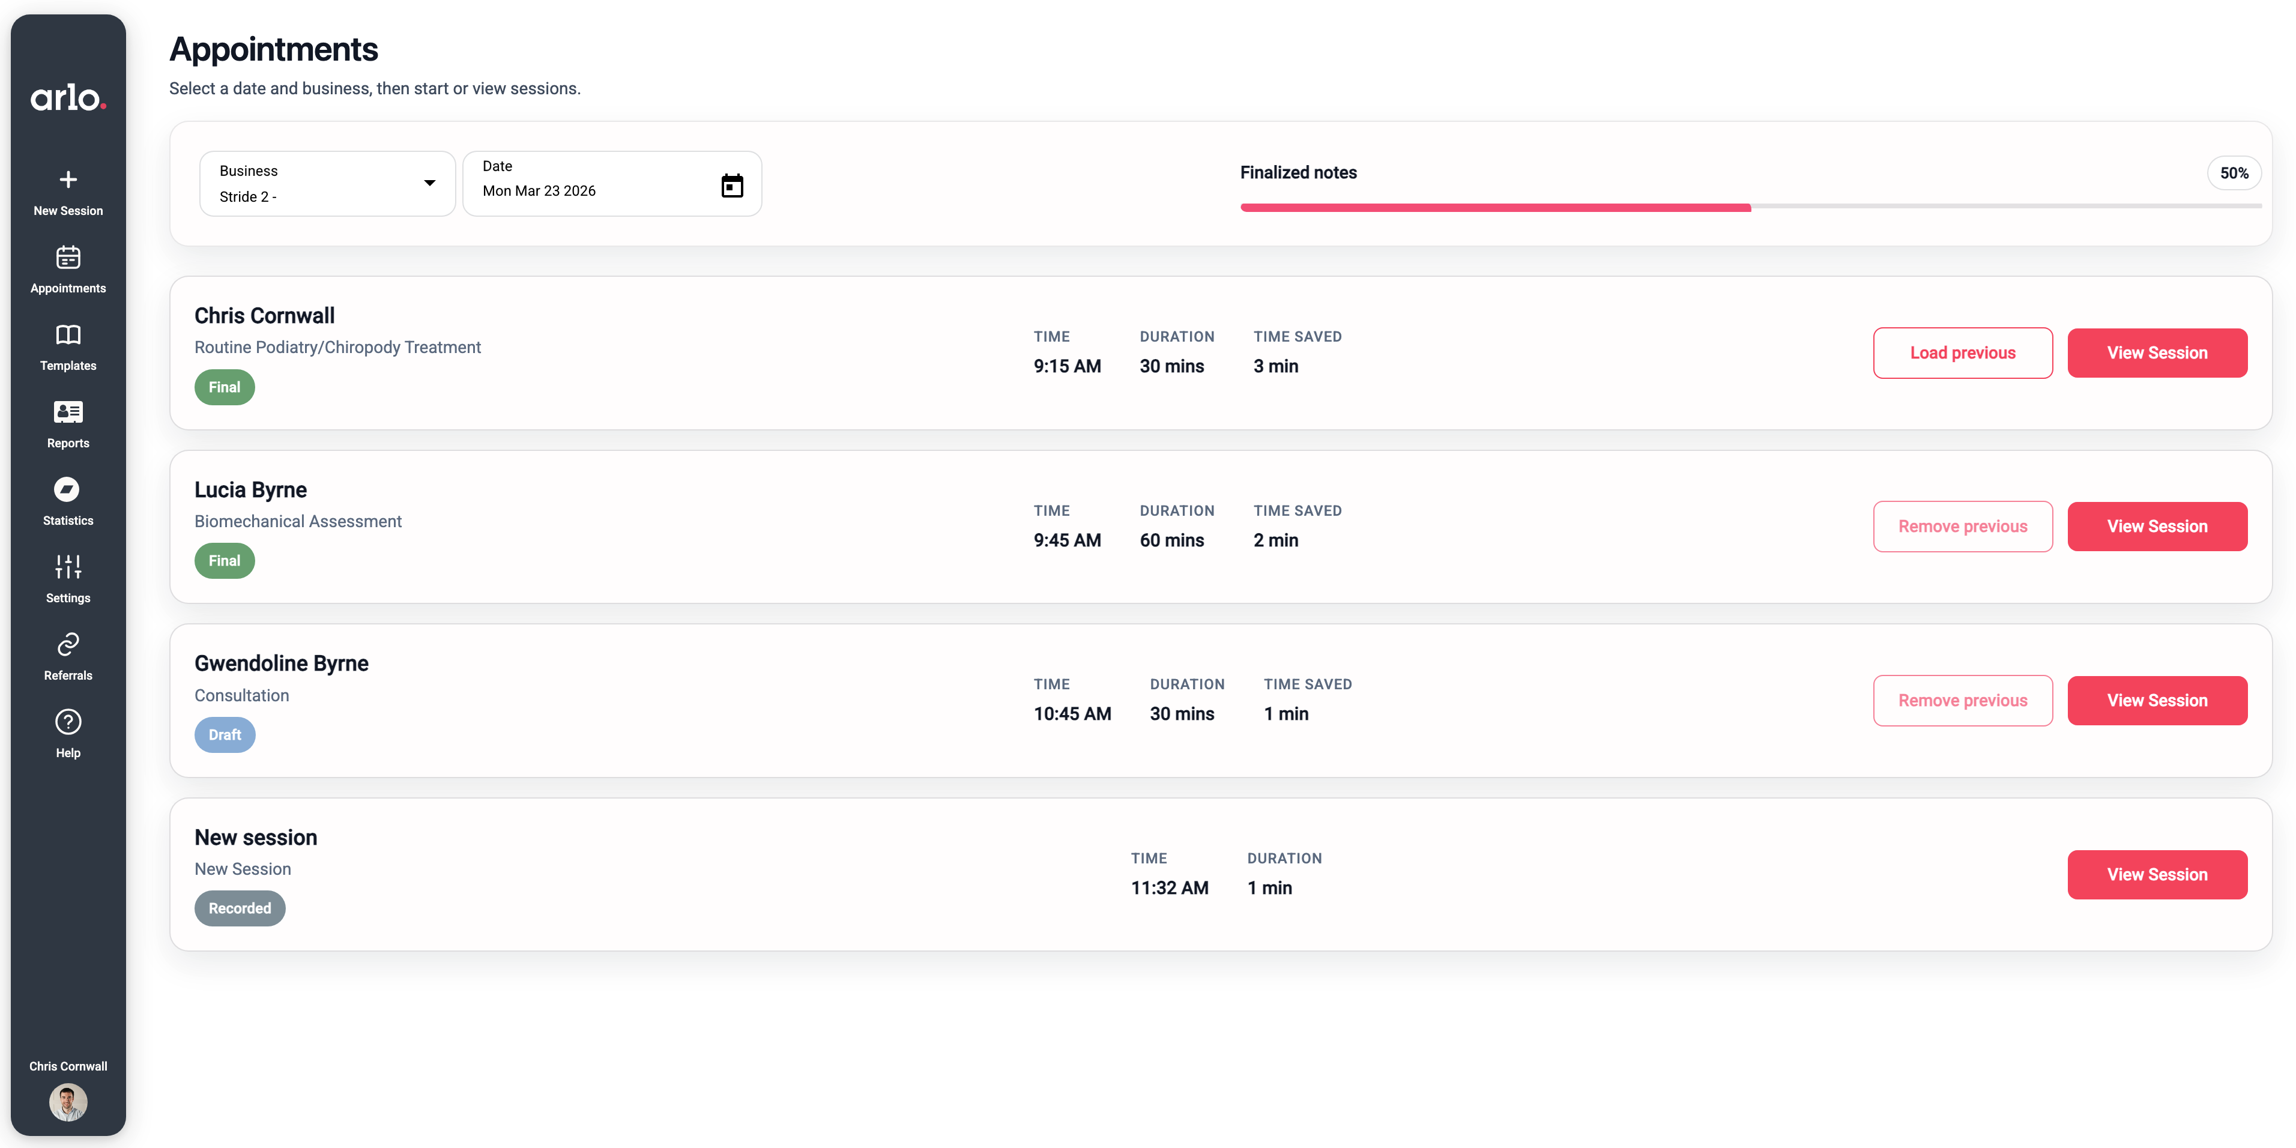Click the New Session plus icon
This screenshot has height=1148, width=2296.
click(x=68, y=180)
